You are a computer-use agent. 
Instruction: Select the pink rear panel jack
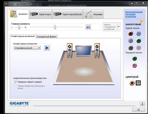139,48
